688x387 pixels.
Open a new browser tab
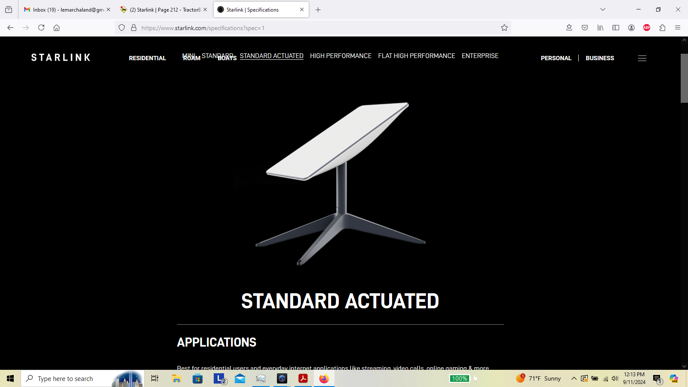(x=318, y=9)
